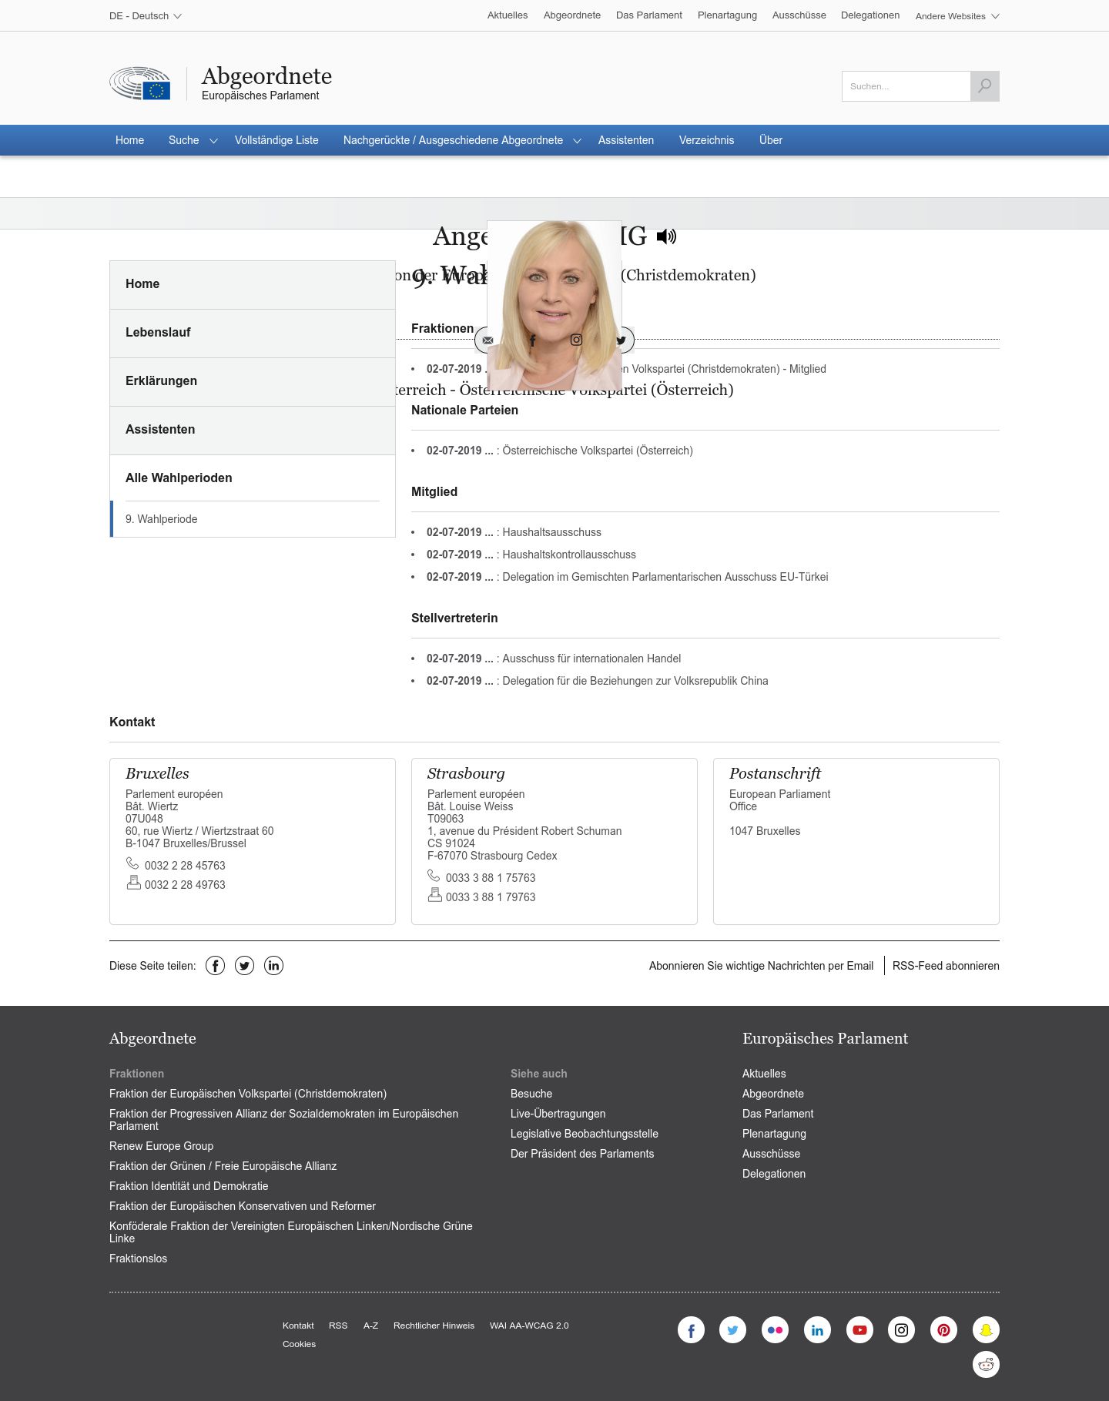Open the MEP's Instagram profile icon

click(x=576, y=340)
